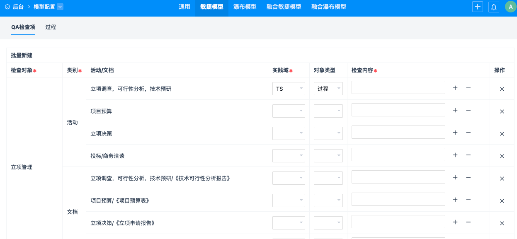Click 检查内容 input in 项目预算 row
This screenshot has height=239, width=517.
(398, 110)
